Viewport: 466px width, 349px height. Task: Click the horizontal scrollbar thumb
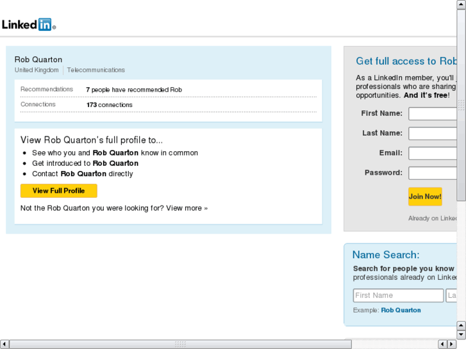(180, 344)
